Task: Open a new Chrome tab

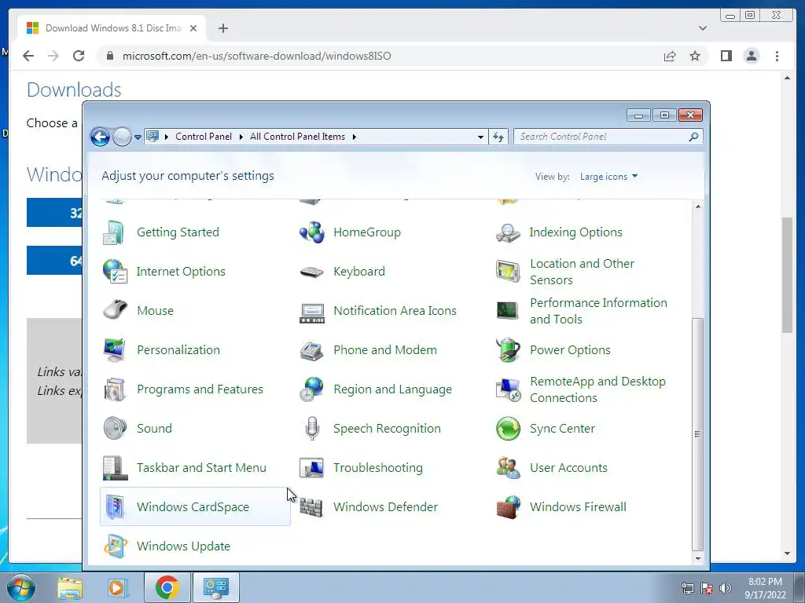Action: tap(222, 28)
